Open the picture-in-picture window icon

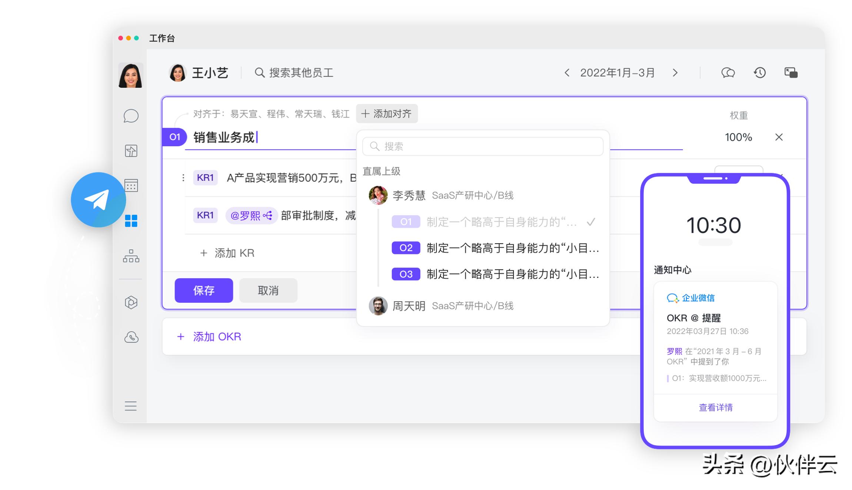[791, 73]
